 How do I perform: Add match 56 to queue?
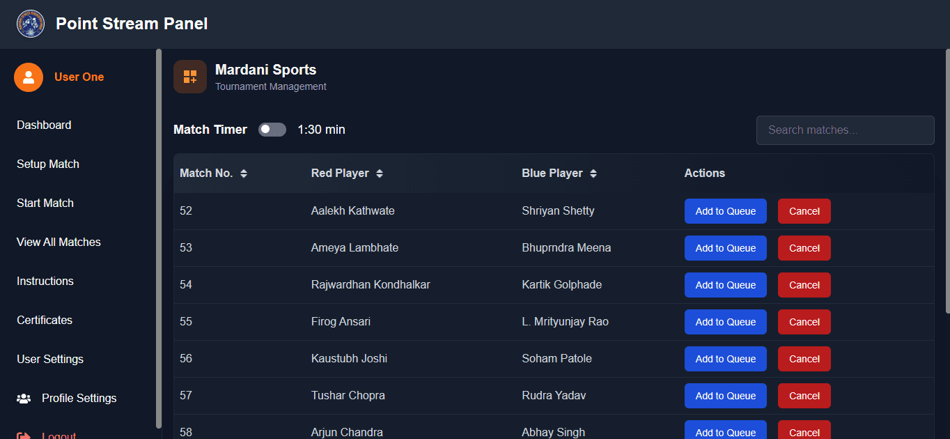point(726,359)
